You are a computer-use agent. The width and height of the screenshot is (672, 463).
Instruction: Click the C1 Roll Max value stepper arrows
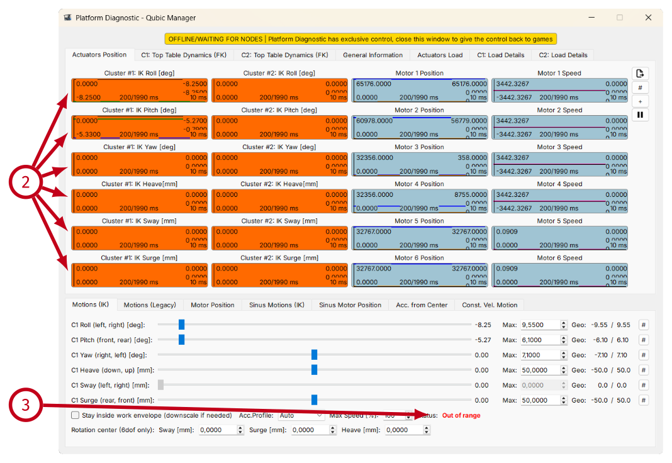click(564, 325)
